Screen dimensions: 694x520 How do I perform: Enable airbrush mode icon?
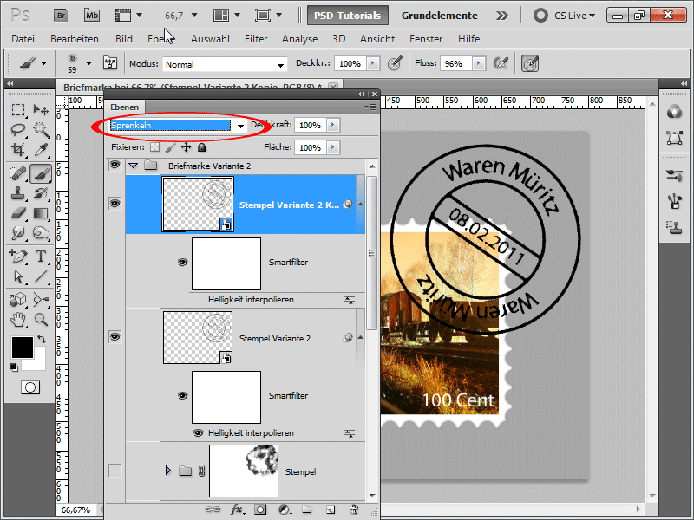click(x=501, y=63)
